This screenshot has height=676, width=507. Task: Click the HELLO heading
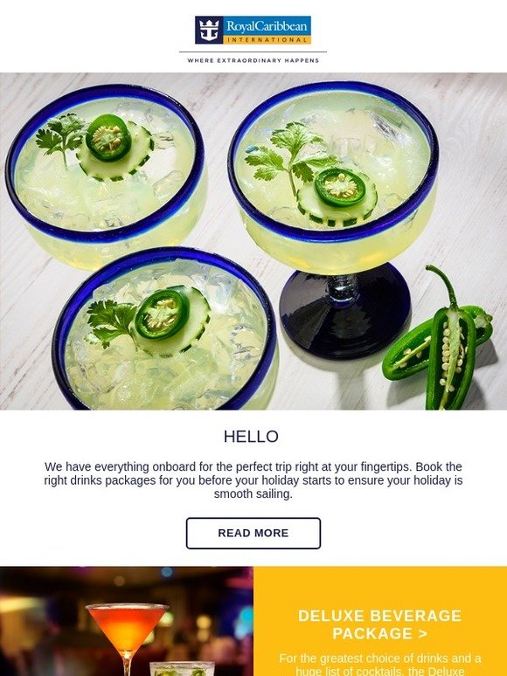251,437
